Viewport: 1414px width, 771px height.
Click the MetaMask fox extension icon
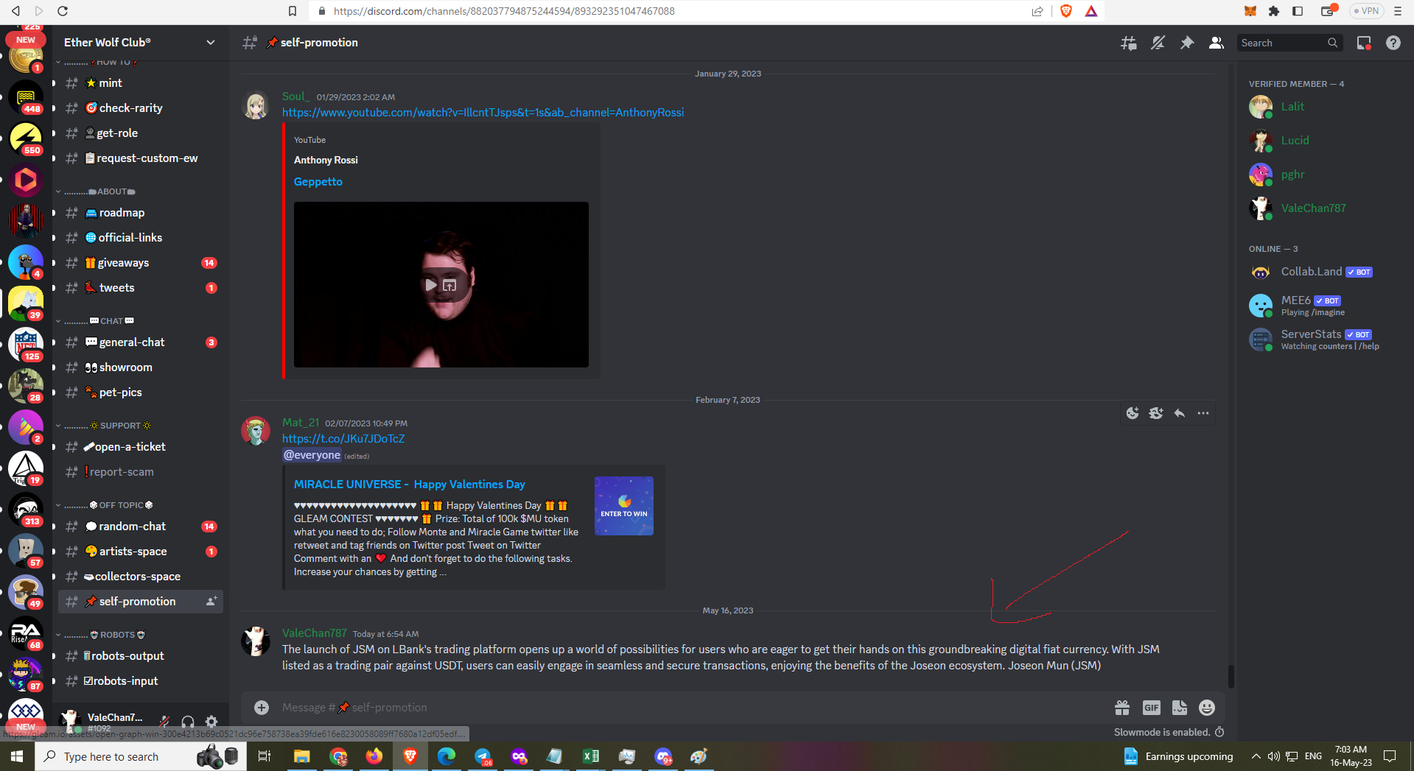[1250, 11]
